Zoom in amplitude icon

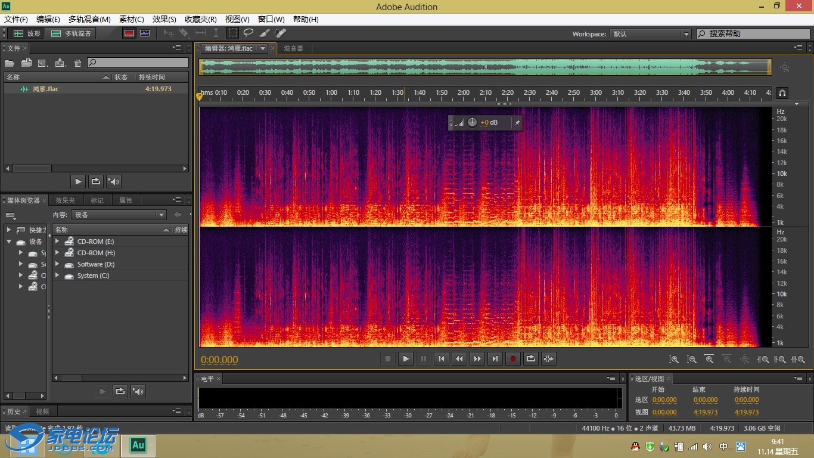(x=674, y=359)
